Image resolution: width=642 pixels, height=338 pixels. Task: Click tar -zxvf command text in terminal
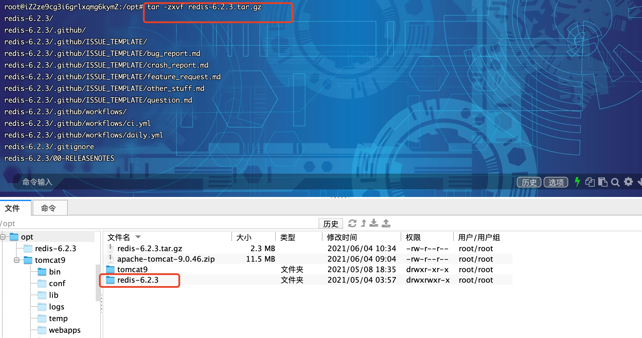point(204,7)
